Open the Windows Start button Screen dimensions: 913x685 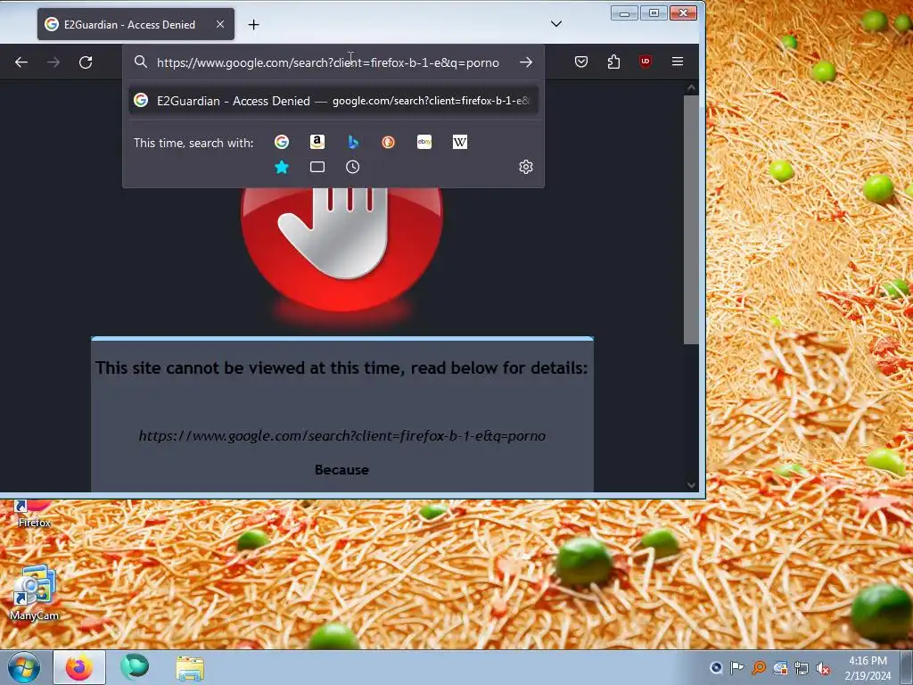coord(24,667)
